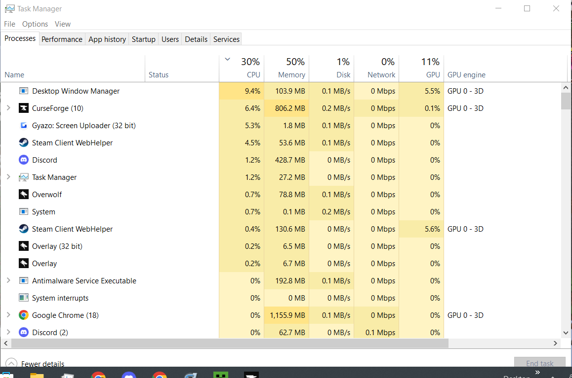
Task: Open the Details tab
Action: point(196,39)
